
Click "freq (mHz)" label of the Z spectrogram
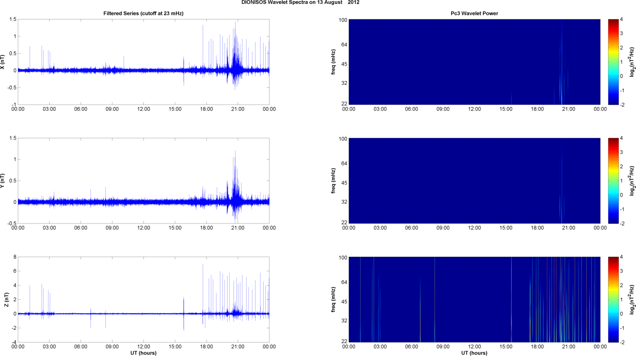[x=334, y=299]
